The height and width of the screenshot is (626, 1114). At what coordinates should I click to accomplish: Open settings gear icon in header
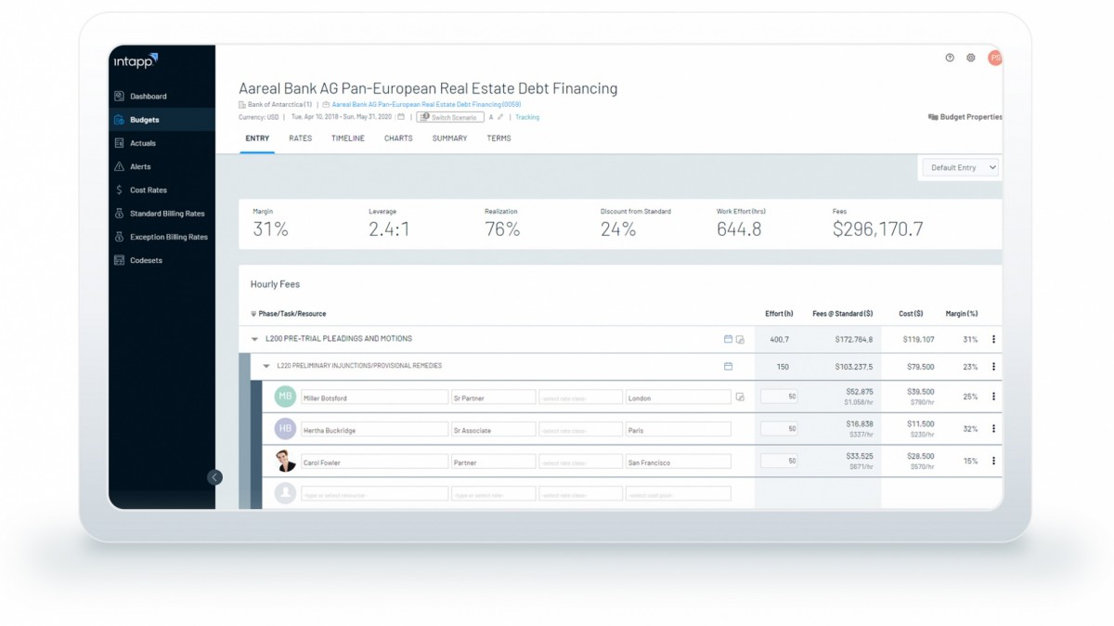971,58
